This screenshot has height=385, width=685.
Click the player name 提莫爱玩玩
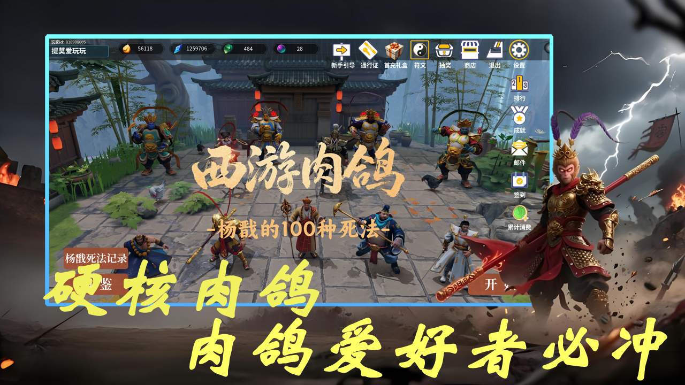click(x=68, y=51)
